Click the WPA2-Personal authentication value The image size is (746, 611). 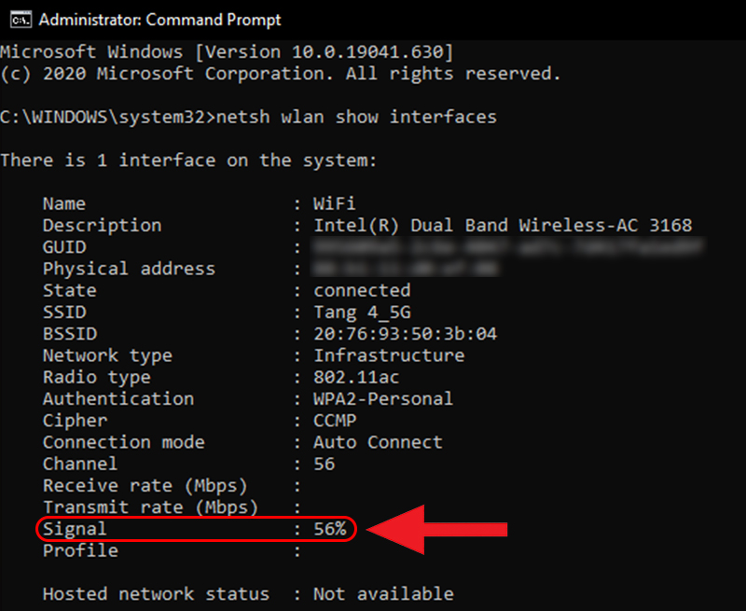coord(383,398)
